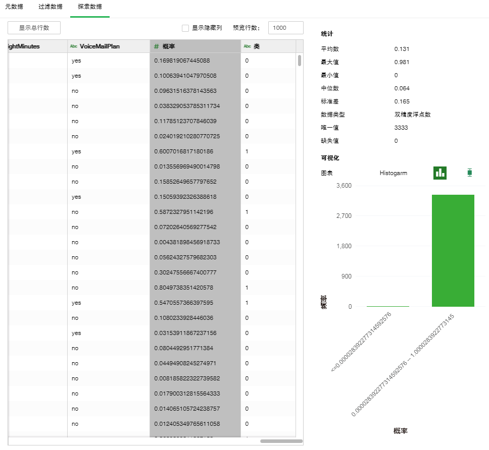The image size is (489, 450).
Task: Select the VoiceMailPlan column header
Action: click(100, 46)
